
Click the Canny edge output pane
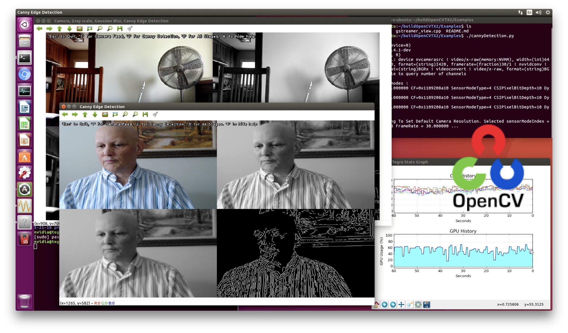coord(296,253)
